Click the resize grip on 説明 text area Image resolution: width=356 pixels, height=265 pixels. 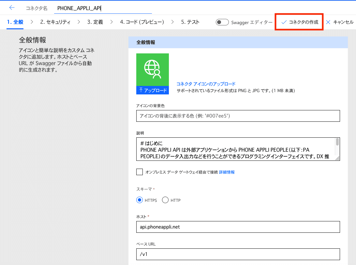click(x=338, y=158)
